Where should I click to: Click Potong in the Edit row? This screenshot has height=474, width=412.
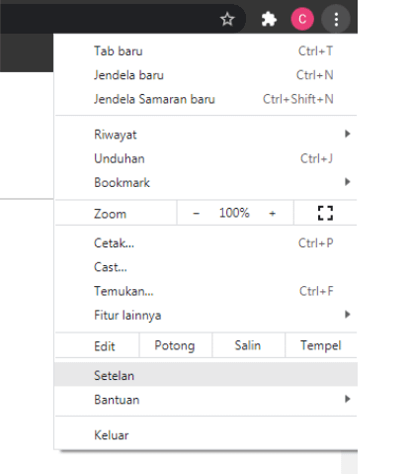pyautogui.click(x=175, y=345)
